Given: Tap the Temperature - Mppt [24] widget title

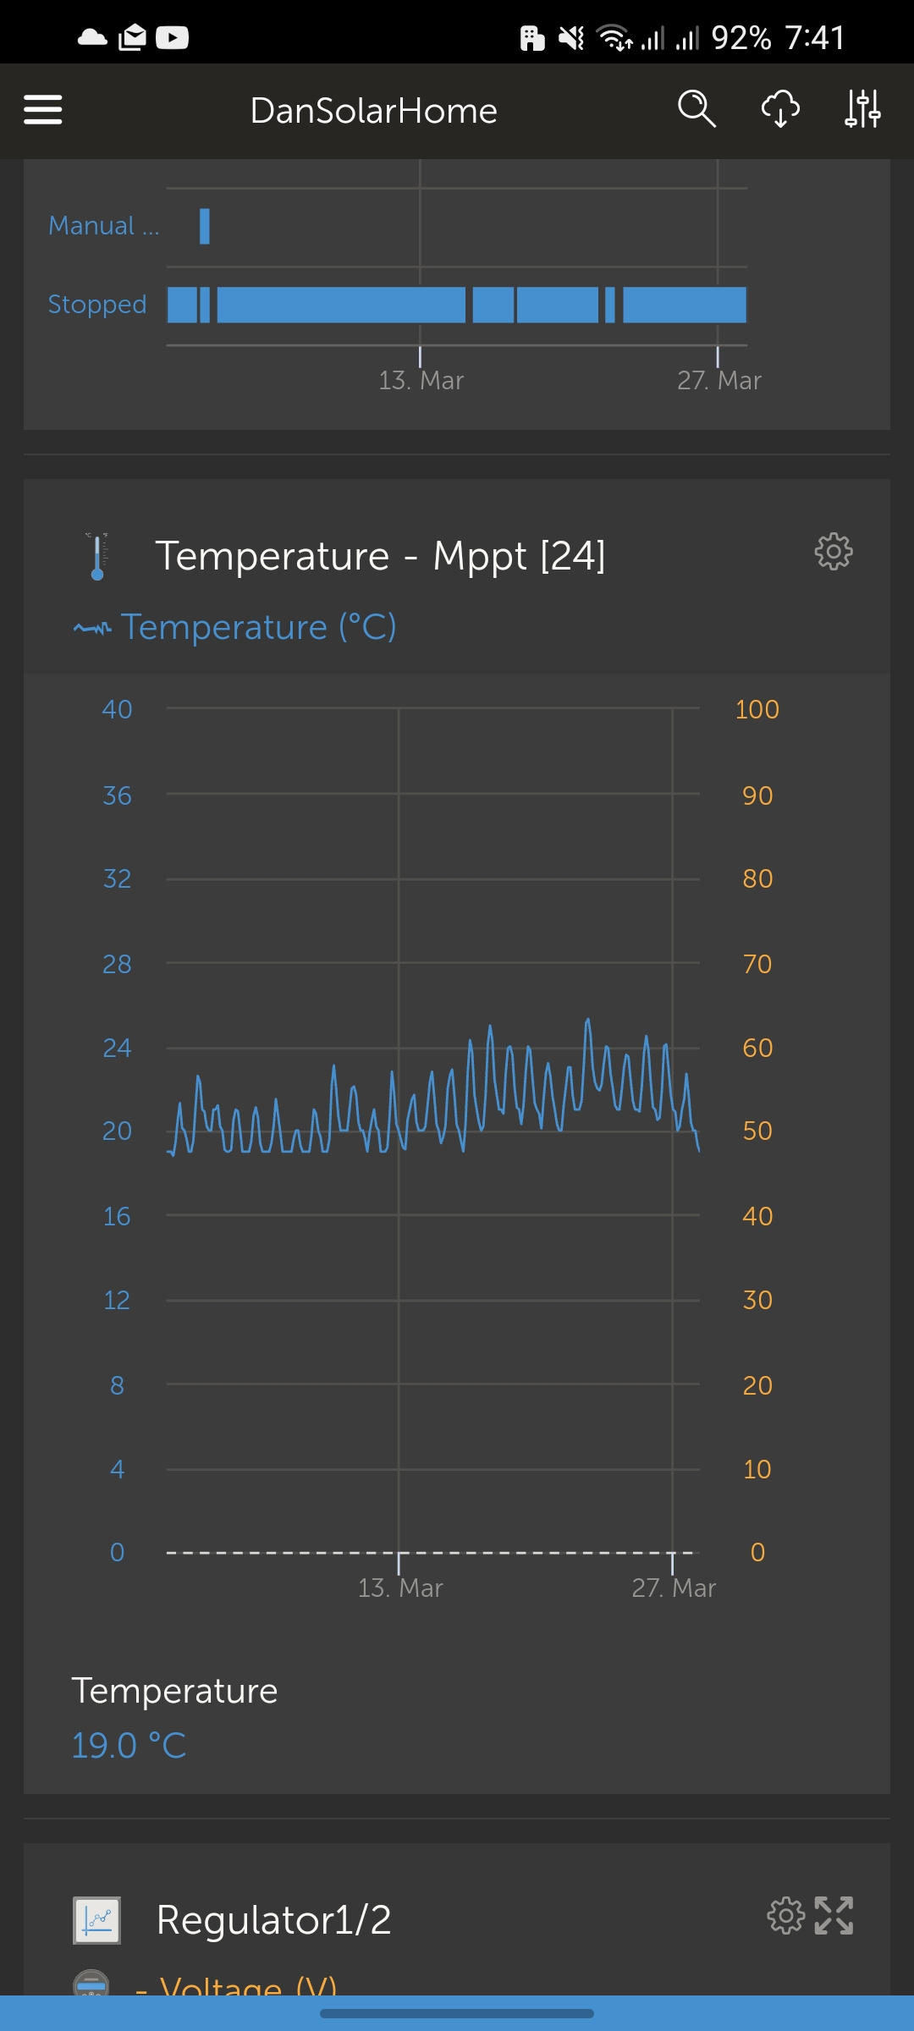Looking at the screenshot, I should (x=380, y=556).
